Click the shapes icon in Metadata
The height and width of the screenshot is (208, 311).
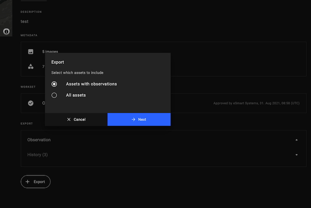pyautogui.click(x=31, y=66)
